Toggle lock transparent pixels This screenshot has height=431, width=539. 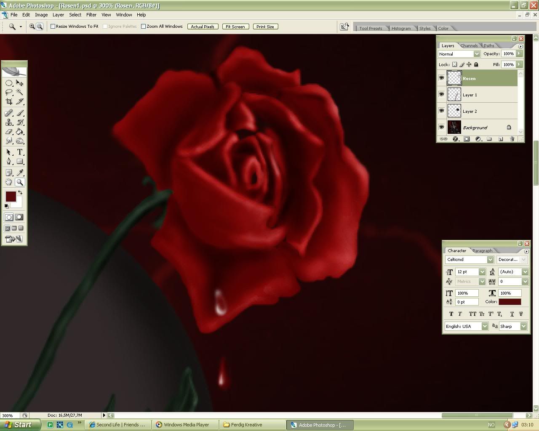(x=454, y=64)
